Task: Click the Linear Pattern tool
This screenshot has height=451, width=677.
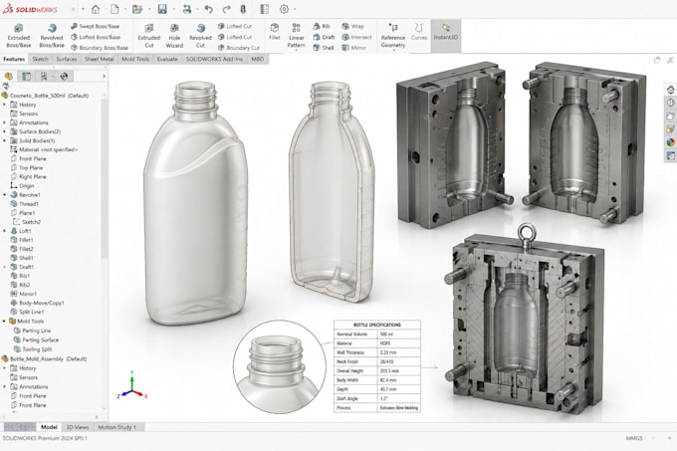Action: [x=297, y=36]
